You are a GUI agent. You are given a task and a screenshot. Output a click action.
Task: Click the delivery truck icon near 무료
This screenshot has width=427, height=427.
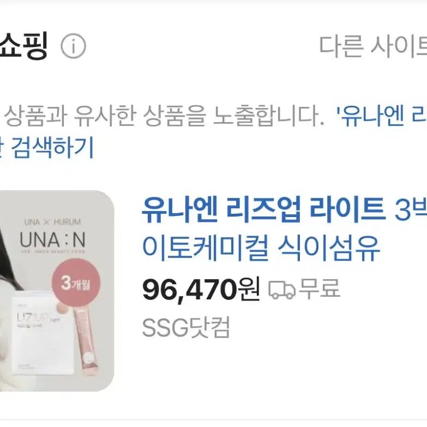282,290
